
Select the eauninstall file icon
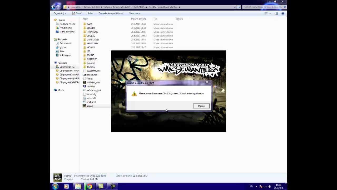(85, 75)
